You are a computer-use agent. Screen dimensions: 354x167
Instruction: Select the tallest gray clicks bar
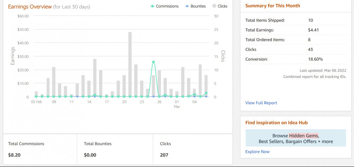[x=130, y=64]
